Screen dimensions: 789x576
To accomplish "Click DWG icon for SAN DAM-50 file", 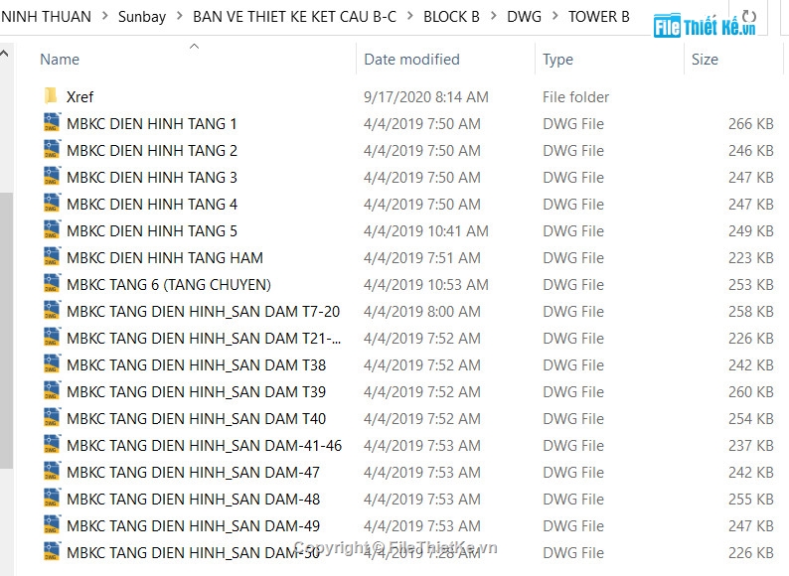I will pos(52,551).
